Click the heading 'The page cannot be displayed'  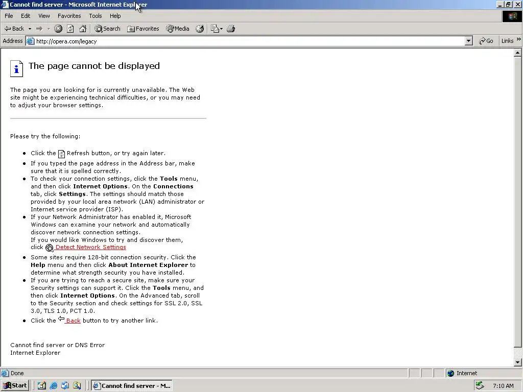[94, 66]
